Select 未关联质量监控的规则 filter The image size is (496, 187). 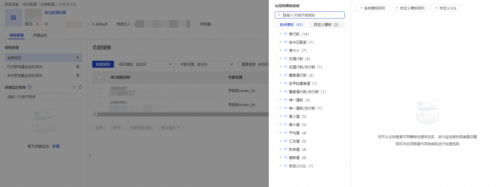pos(44,75)
